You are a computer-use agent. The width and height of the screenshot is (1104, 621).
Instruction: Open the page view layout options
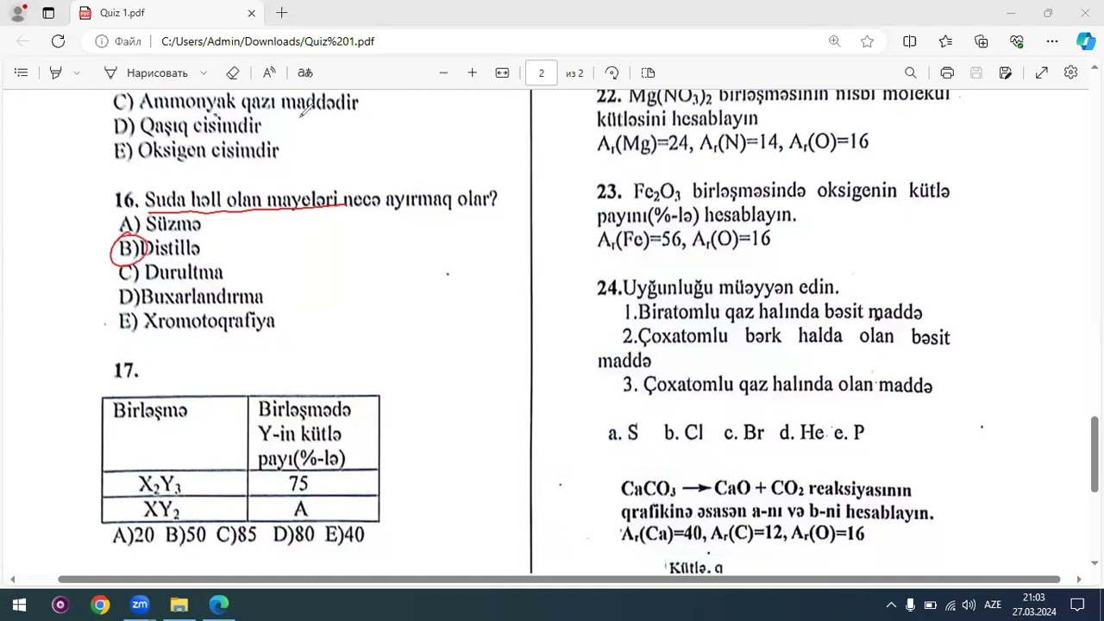coord(648,73)
